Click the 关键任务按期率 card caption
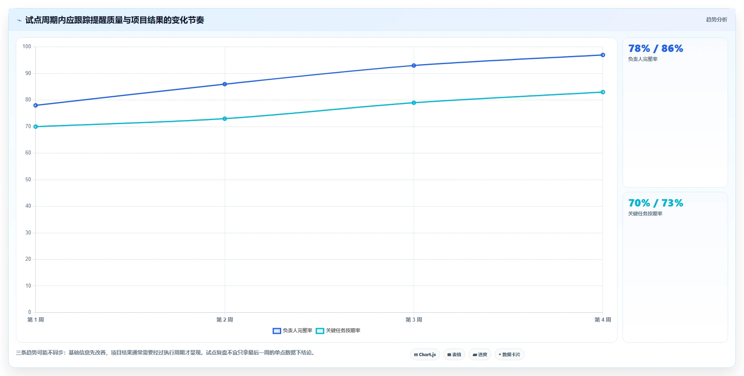 [645, 214]
